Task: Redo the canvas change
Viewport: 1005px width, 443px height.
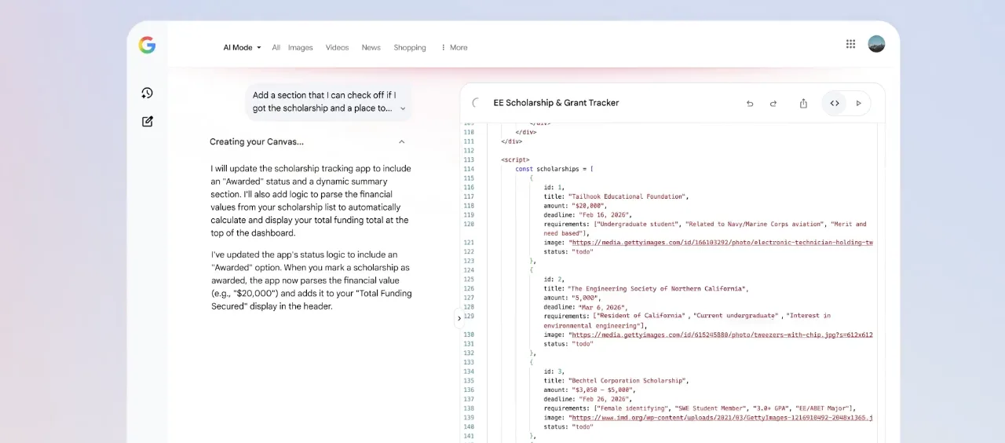Action: (773, 104)
